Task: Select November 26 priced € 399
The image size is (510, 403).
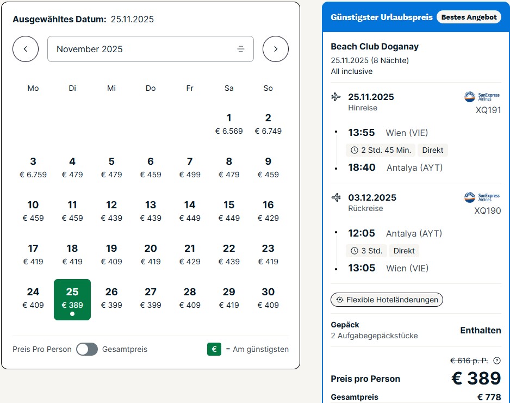Action: coord(111,298)
